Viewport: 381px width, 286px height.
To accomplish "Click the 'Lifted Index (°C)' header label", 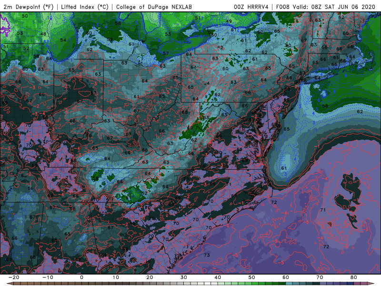I will pyautogui.click(x=85, y=7).
